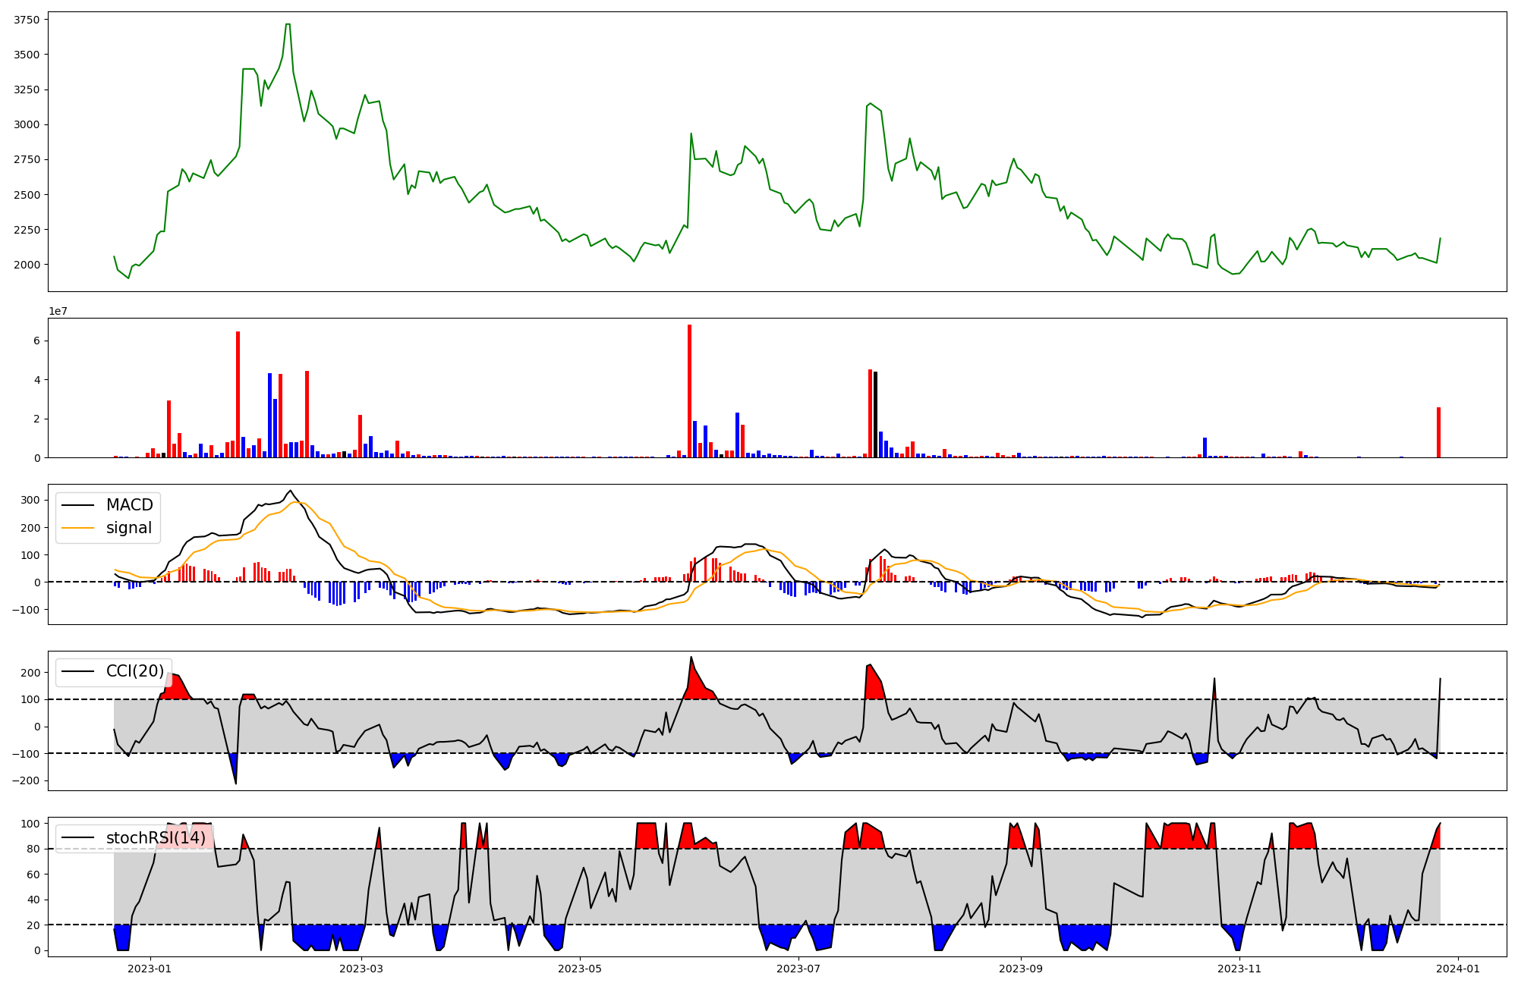Click the 2023-03 date axis label
Viewport: 1518px width, 986px height.
tap(361, 969)
